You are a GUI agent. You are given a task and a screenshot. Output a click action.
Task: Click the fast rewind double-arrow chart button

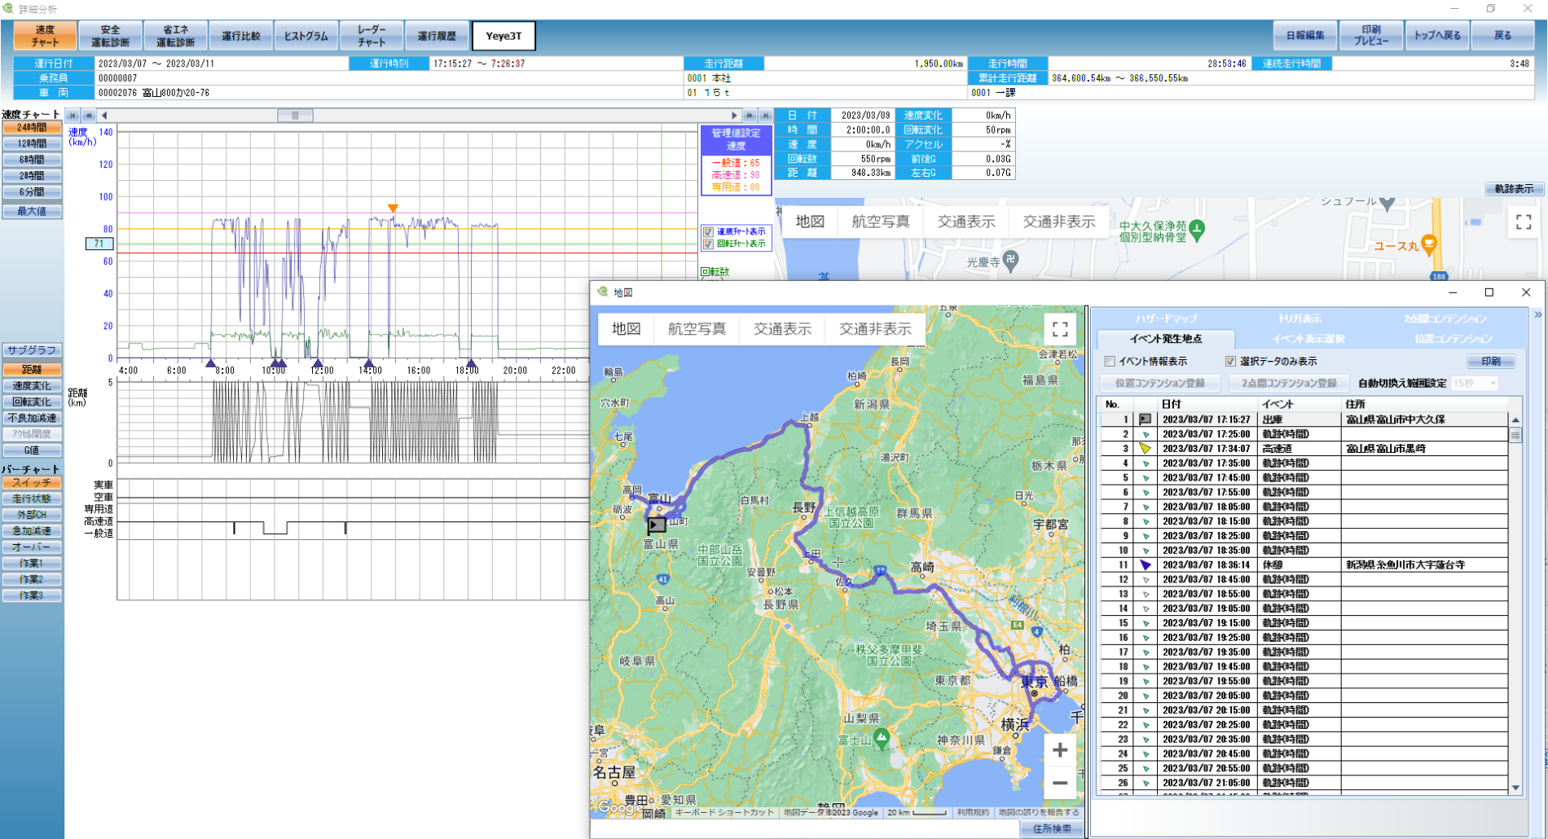88,116
